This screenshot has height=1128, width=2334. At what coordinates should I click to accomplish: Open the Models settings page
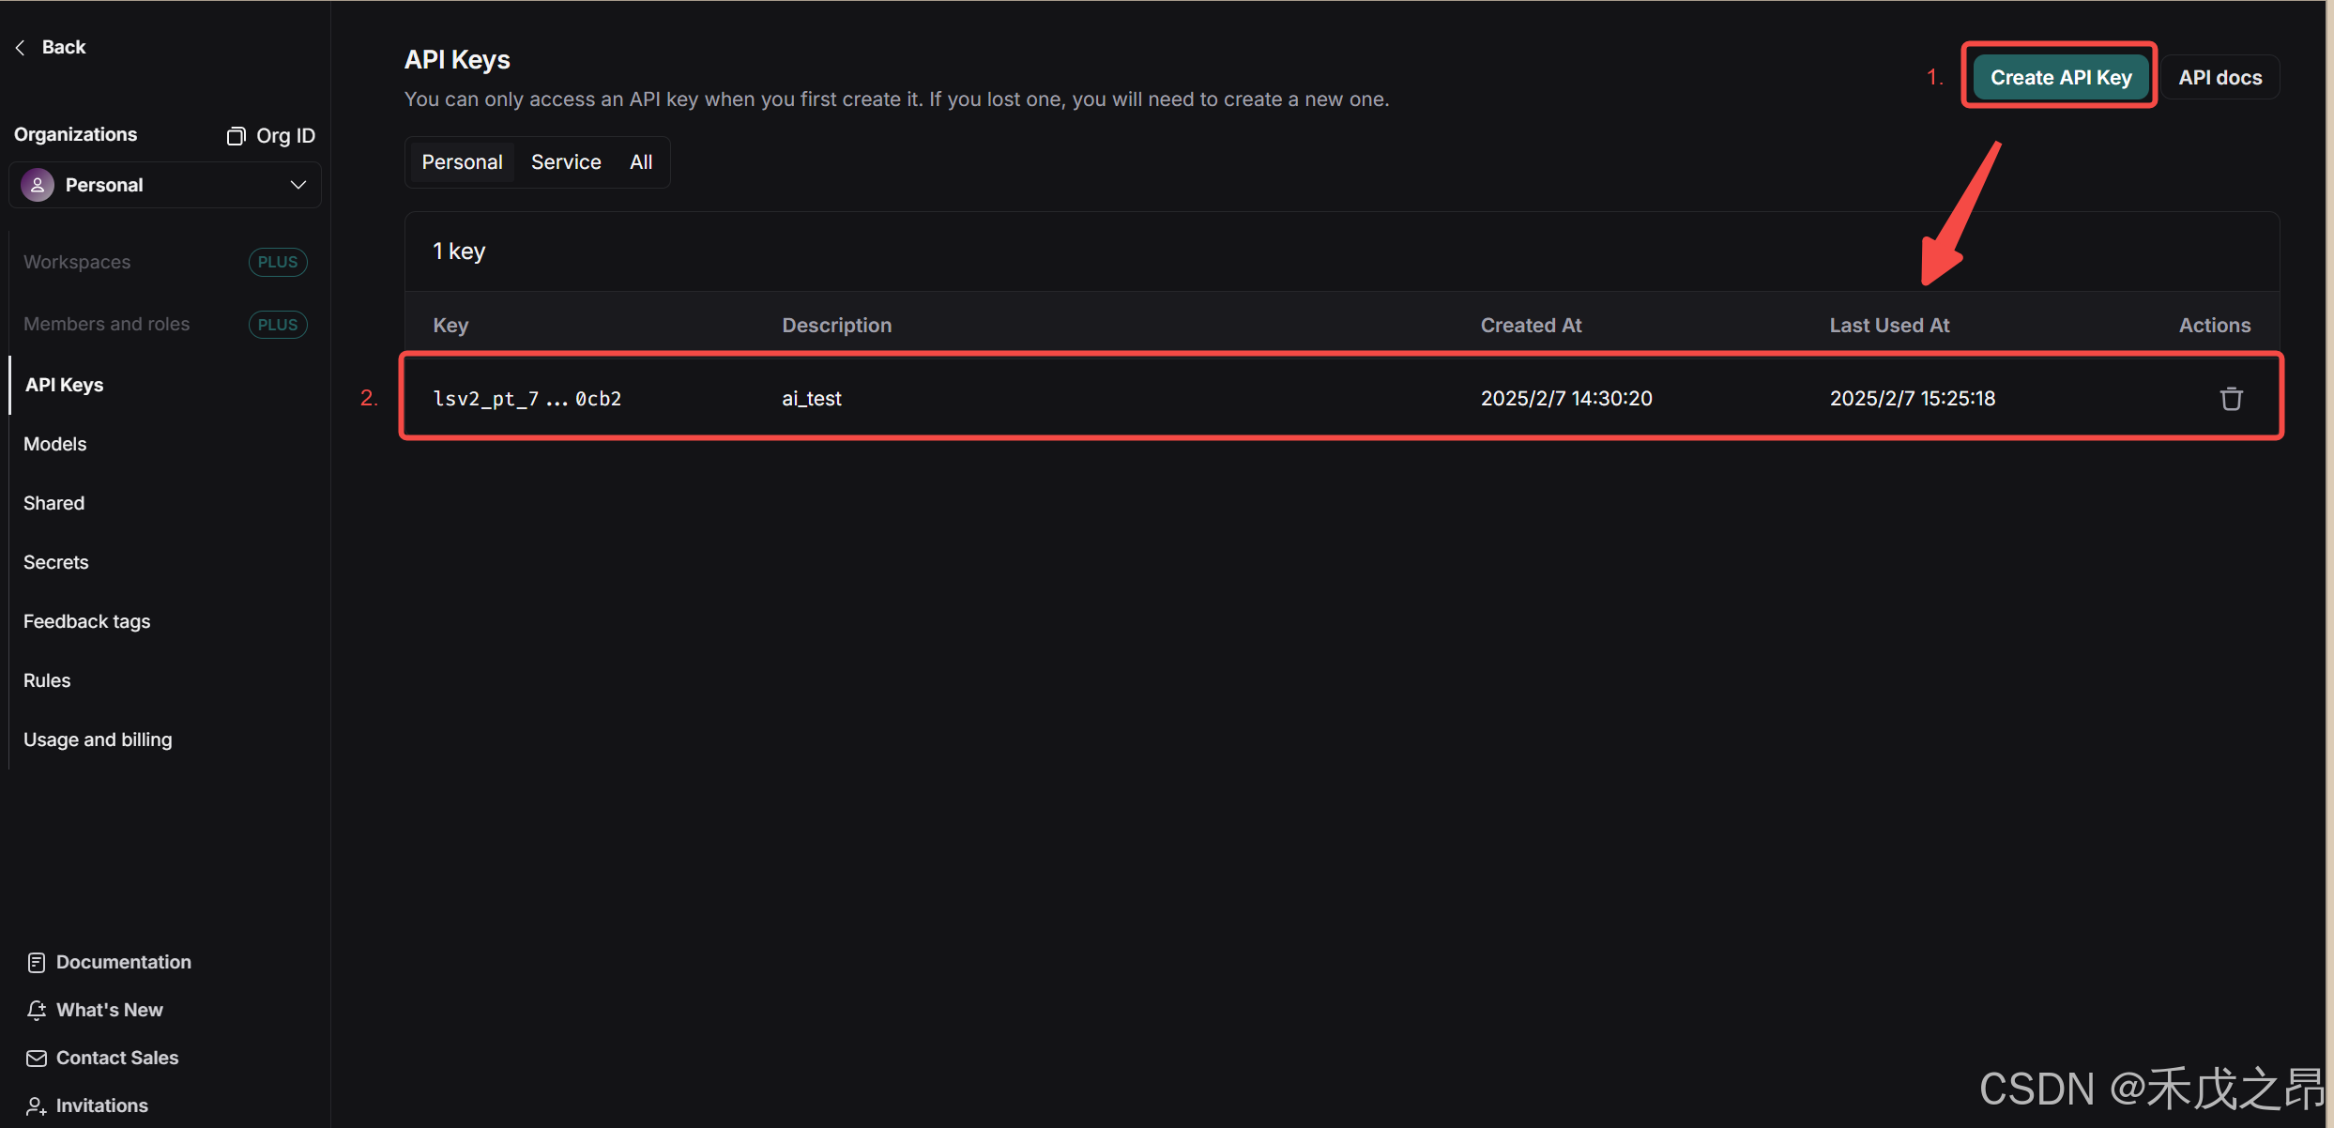pyautogui.click(x=55, y=444)
